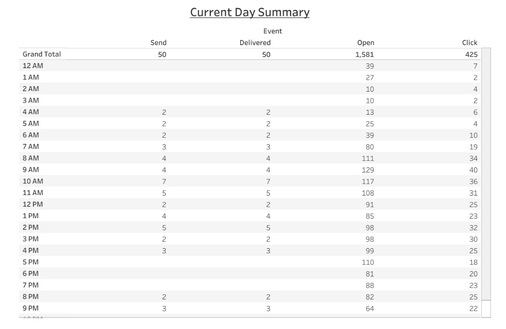Image resolution: width=506 pixels, height=329 pixels.
Task: Click the 12 PM row label
Action: (33, 204)
